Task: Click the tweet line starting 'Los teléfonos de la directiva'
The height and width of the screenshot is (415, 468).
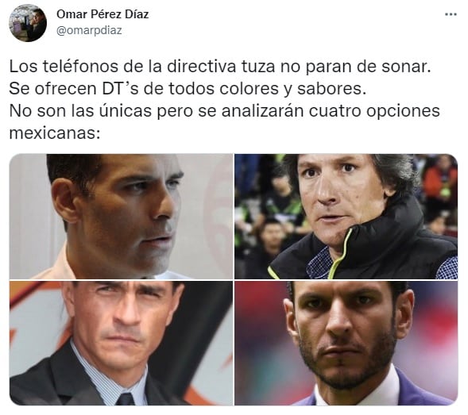Action: point(220,67)
